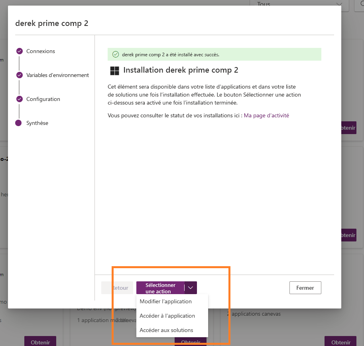Click the Variables d'environnement step checkmark icon

click(19, 75)
